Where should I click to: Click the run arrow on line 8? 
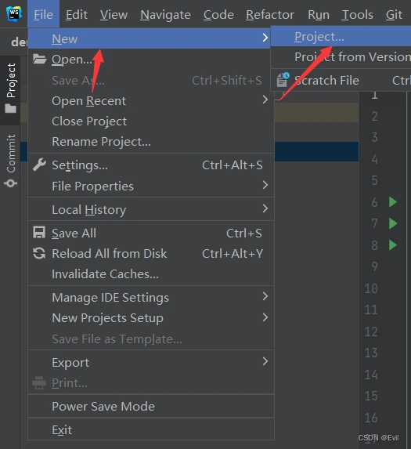tap(393, 245)
